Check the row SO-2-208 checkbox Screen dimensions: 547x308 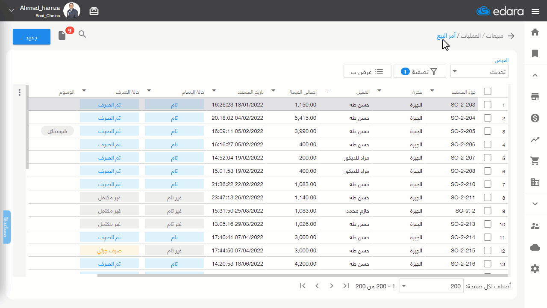488,171
